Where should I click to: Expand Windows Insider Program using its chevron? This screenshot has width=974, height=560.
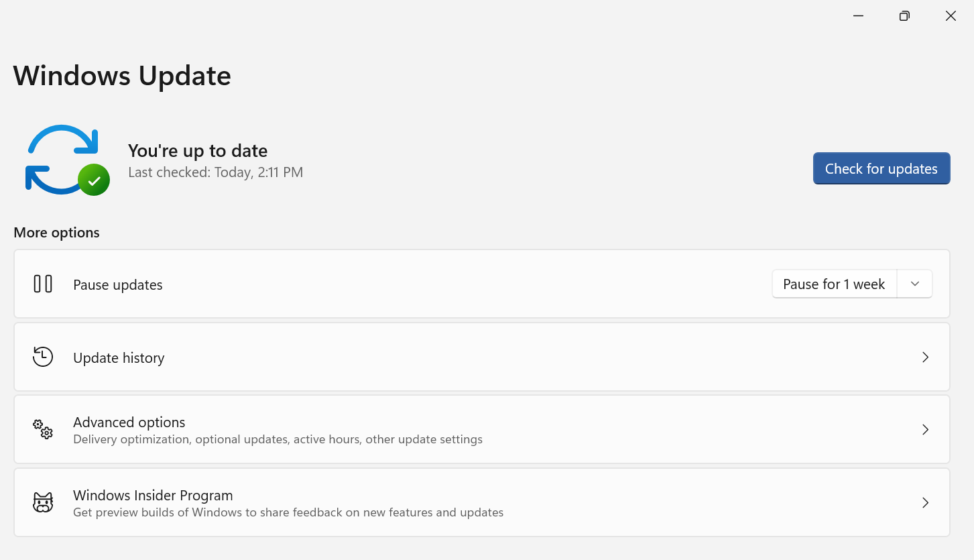click(x=925, y=502)
